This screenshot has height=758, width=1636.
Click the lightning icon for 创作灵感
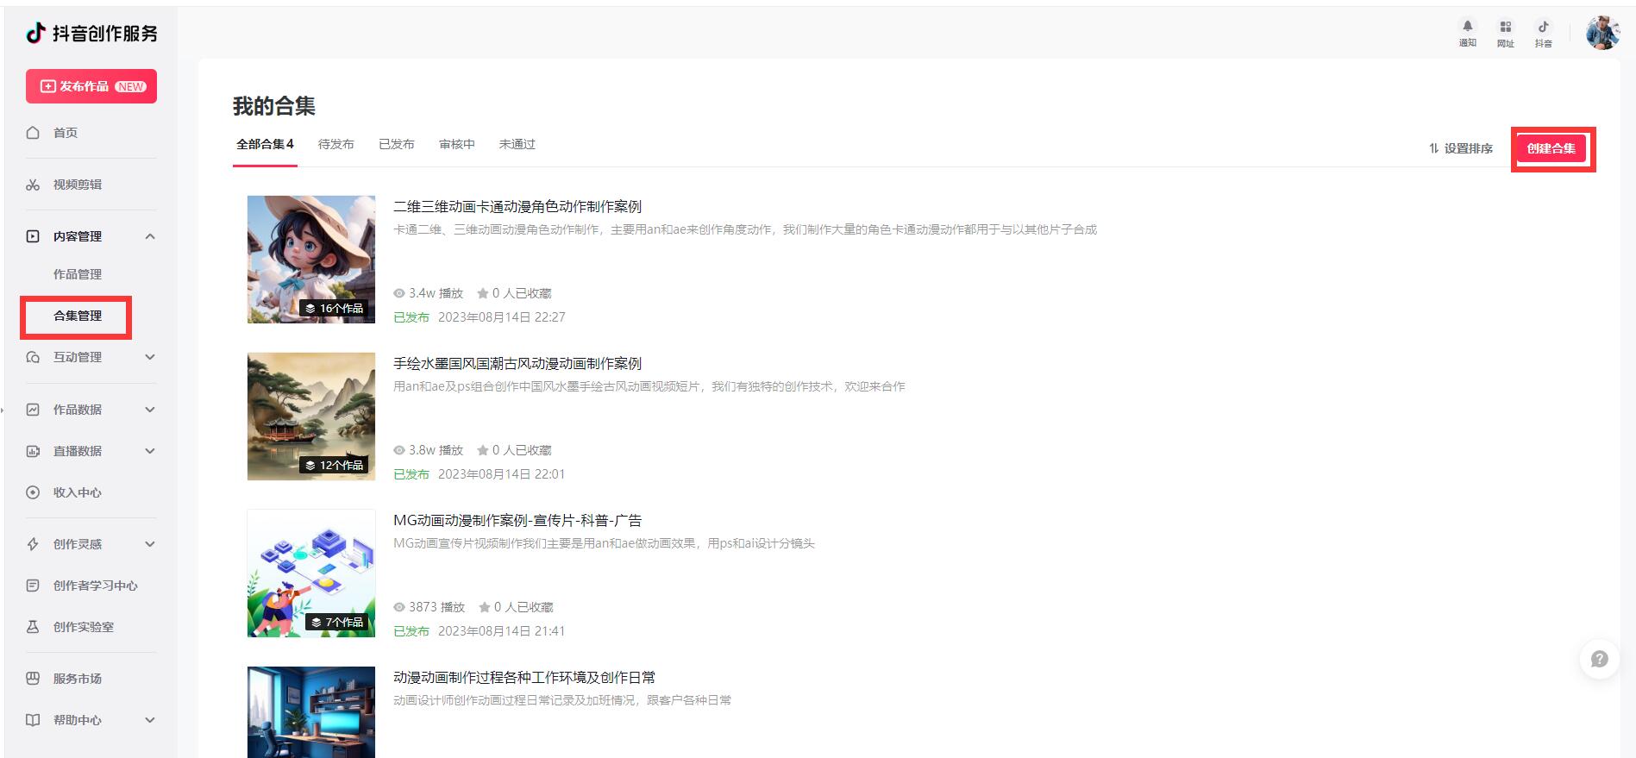coord(33,544)
